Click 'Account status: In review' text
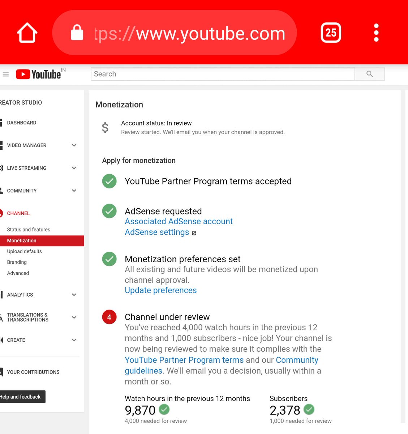The width and height of the screenshot is (408, 434). coord(156,123)
